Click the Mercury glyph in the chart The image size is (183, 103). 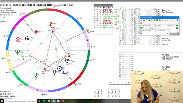(55, 72)
